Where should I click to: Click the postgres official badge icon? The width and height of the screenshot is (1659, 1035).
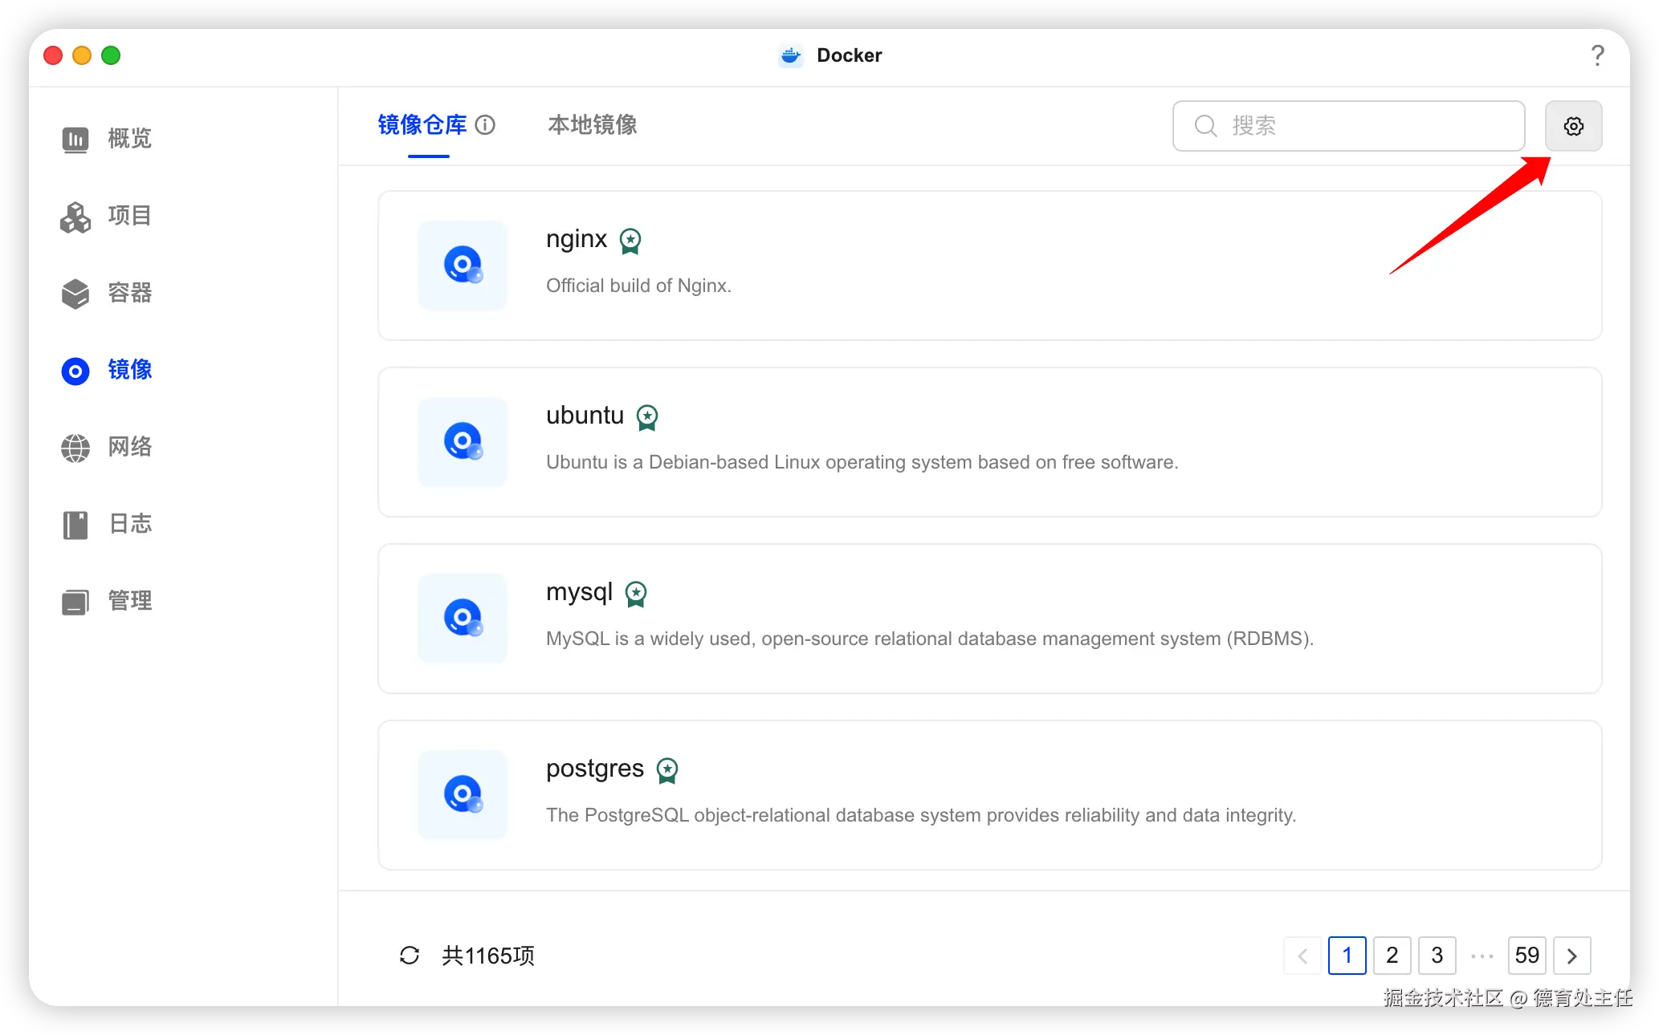click(667, 770)
